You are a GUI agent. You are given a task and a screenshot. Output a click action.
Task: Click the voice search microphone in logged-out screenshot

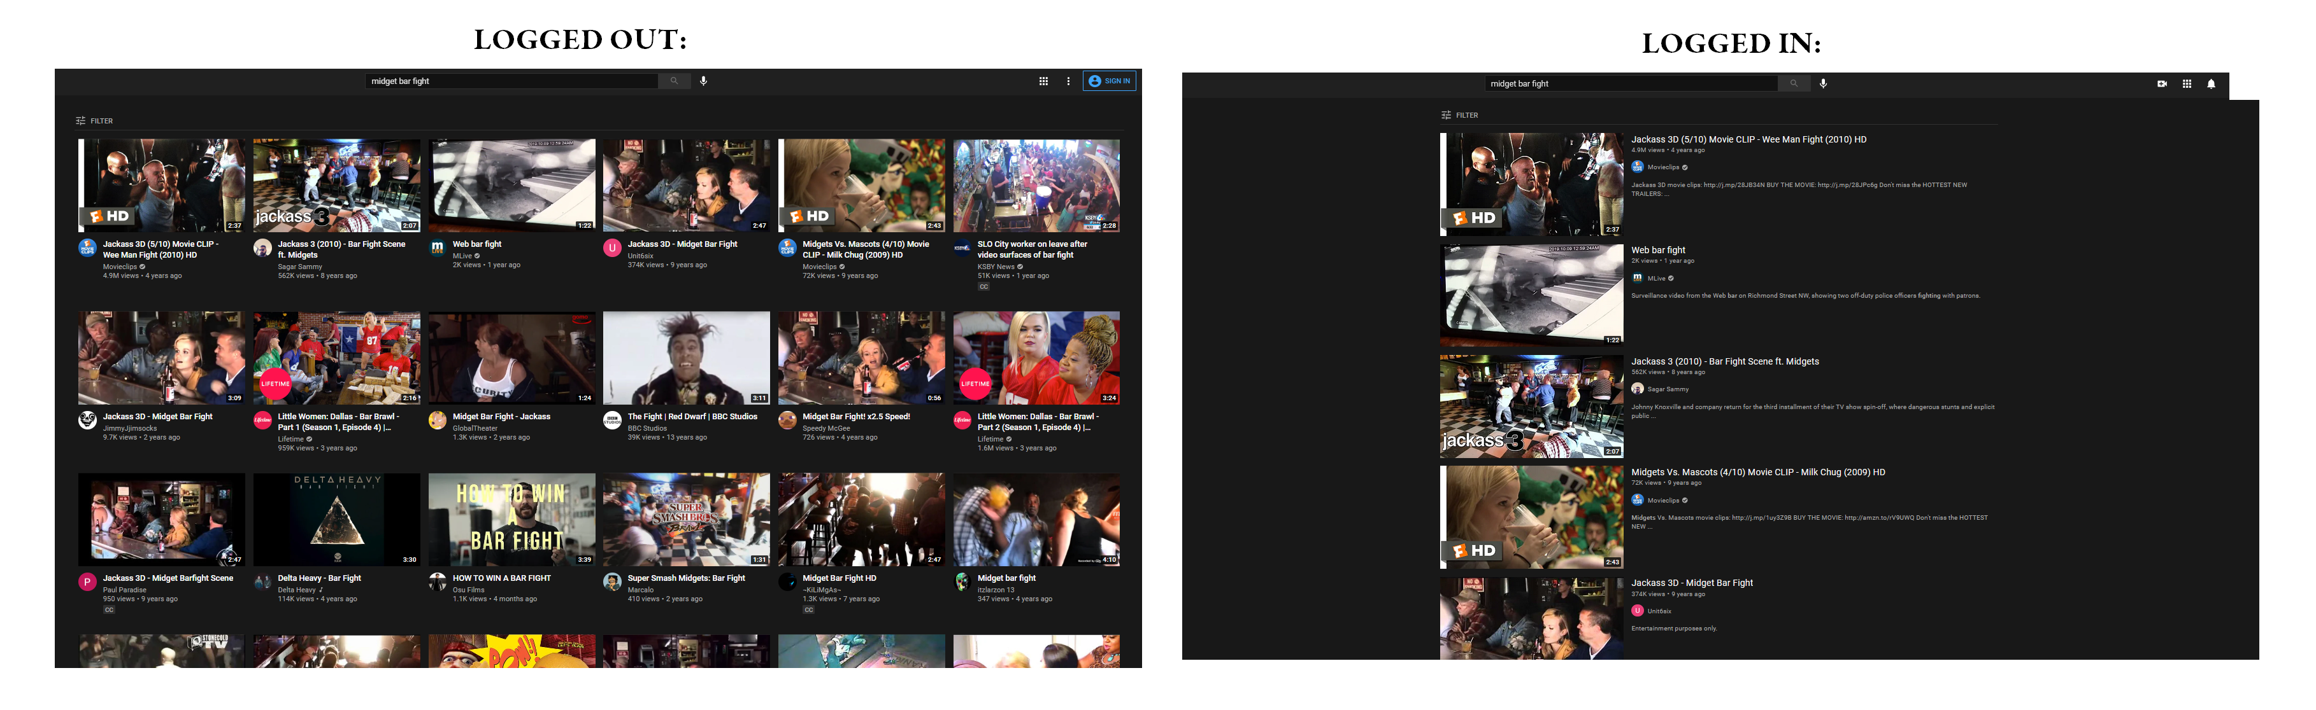704,81
